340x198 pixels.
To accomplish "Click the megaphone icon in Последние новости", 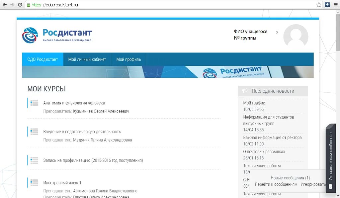I will tap(245, 91).
